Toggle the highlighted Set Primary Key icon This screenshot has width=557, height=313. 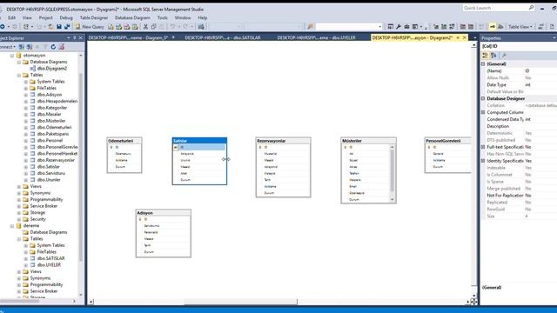(x=493, y=27)
